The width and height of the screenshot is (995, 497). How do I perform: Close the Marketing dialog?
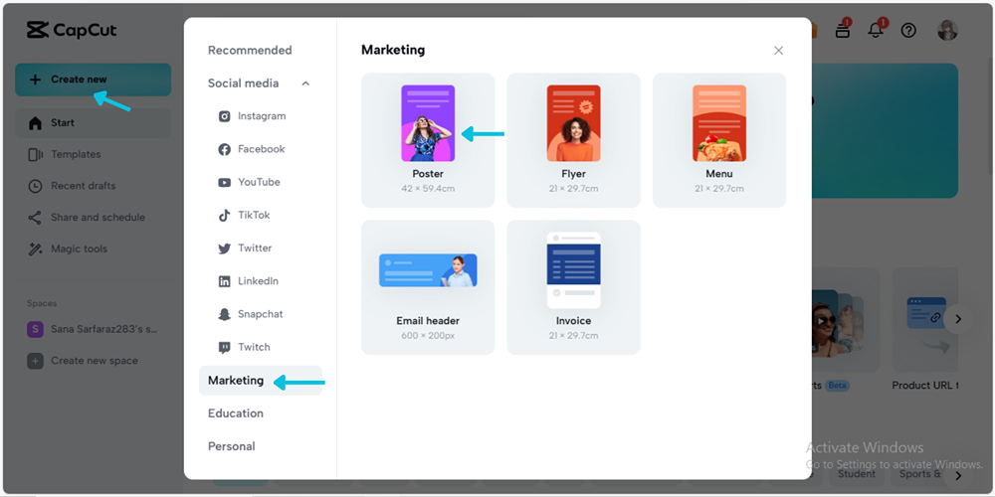(779, 51)
